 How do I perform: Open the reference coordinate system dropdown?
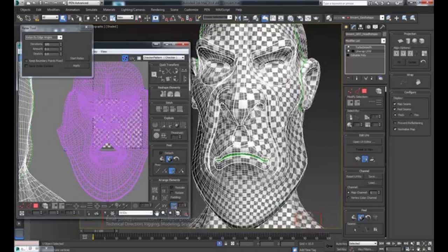[125, 17]
